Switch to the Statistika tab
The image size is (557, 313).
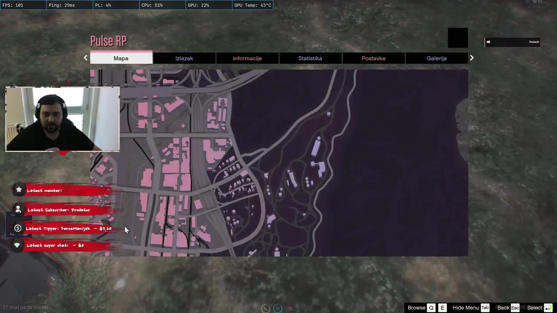coord(310,58)
